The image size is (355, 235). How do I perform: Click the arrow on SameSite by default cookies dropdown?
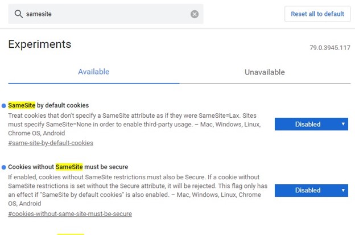coord(343,124)
